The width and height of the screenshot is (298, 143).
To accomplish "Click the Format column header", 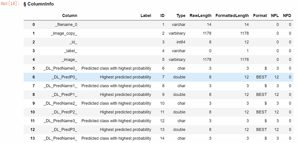I will point(260,16).
